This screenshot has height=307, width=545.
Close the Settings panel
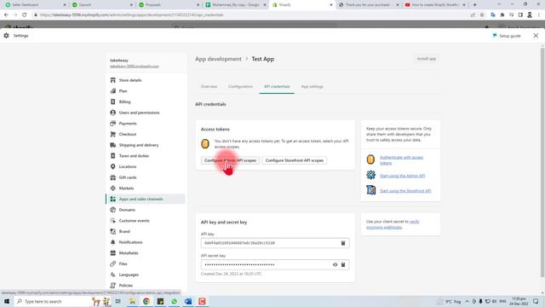[536, 36]
